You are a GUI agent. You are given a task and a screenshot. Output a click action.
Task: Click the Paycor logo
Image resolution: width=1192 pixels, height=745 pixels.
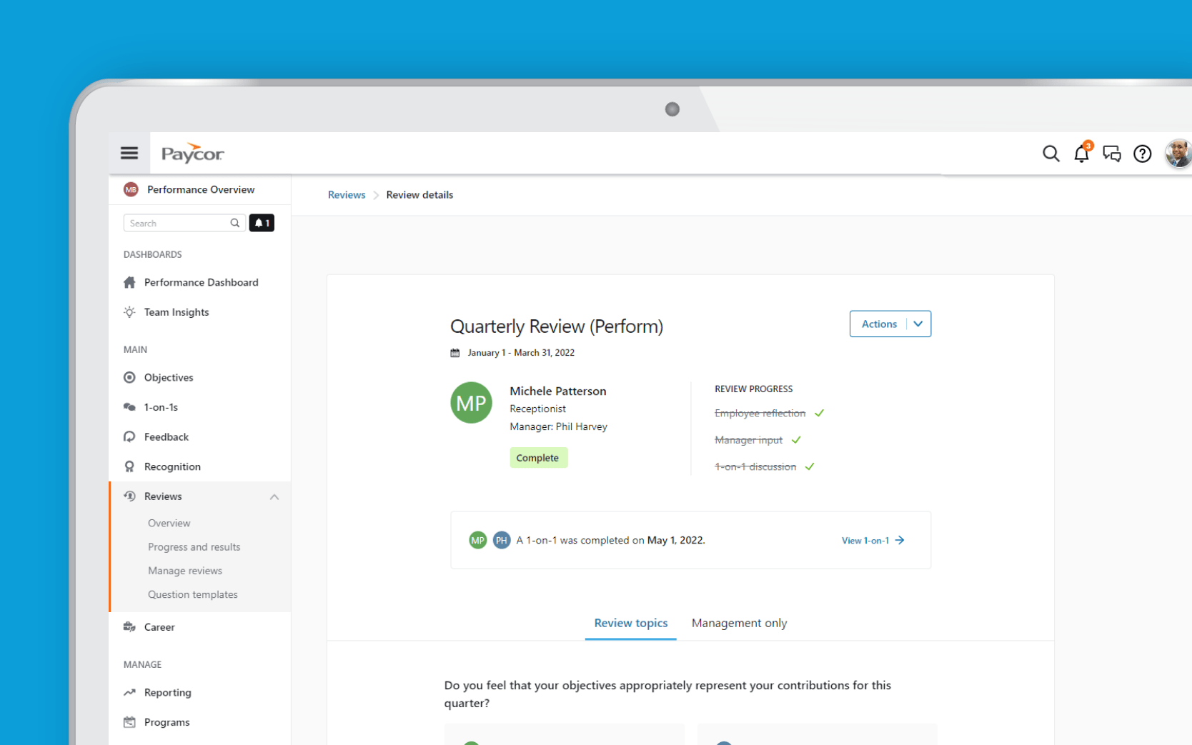coord(192,153)
